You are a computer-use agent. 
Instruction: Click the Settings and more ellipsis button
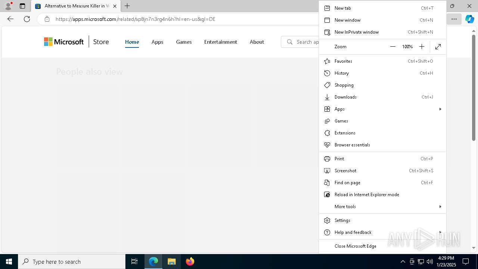pos(454,19)
